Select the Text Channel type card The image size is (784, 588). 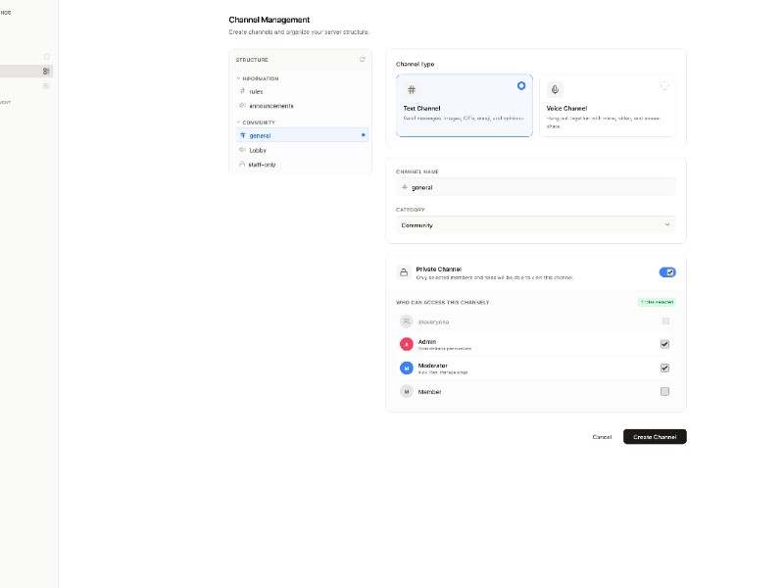click(464, 104)
